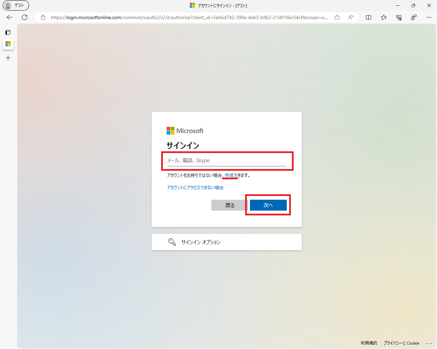Open the profile people icon in toolbar

414,17
